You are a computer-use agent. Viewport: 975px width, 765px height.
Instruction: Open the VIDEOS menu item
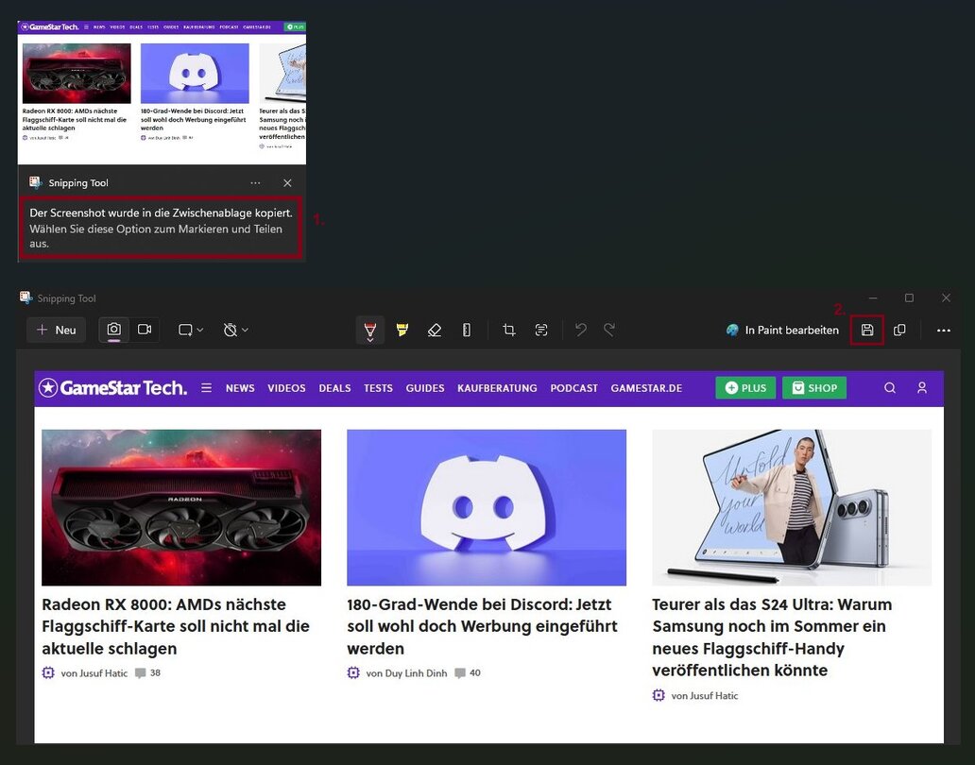(x=286, y=388)
